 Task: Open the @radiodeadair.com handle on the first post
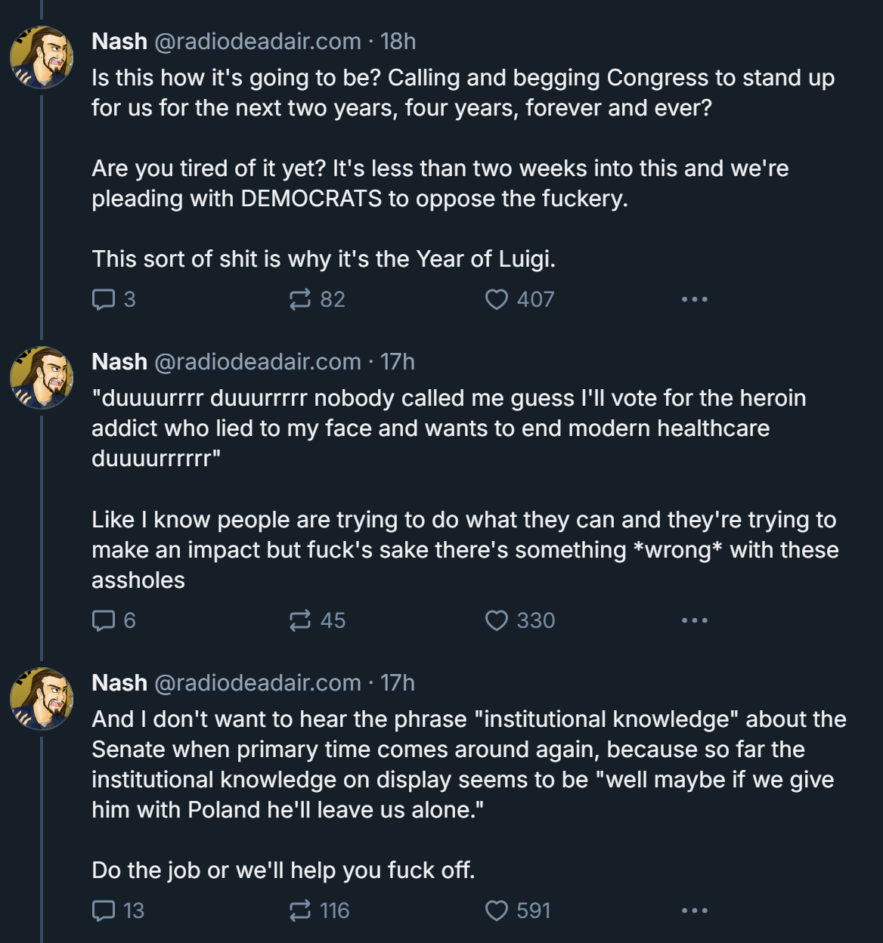[258, 42]
